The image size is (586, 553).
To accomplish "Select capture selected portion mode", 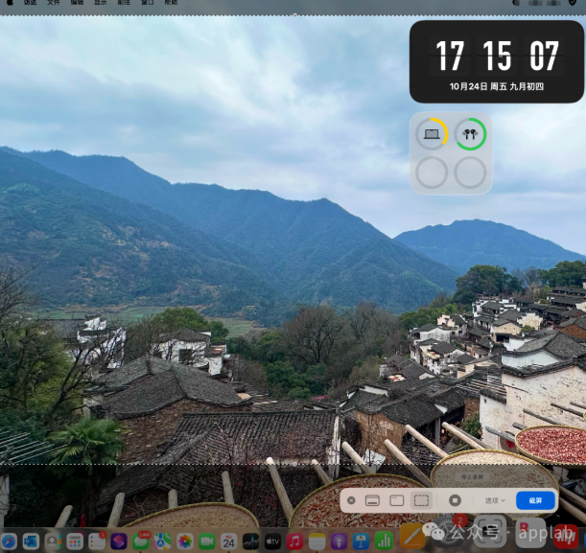I will point(421,500).
